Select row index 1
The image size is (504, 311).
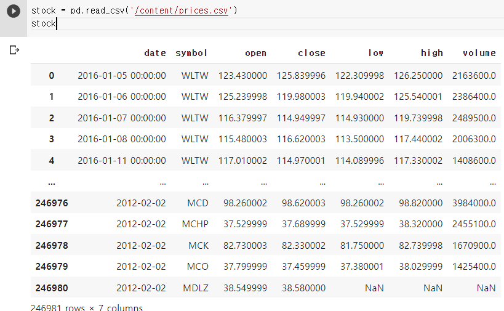pos(52,97)
